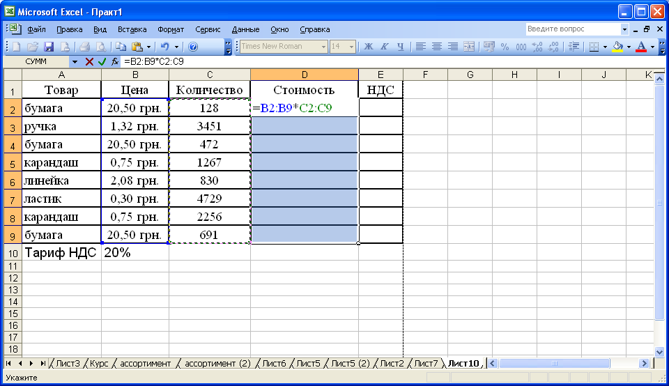This screenshot has width=669, height=386.
Task: Select row 10 header
Action: click(x=13, y=253)
